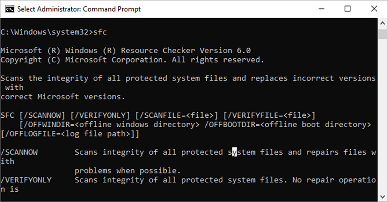Click the sfc command after the prompt

[x=101, y=32]
